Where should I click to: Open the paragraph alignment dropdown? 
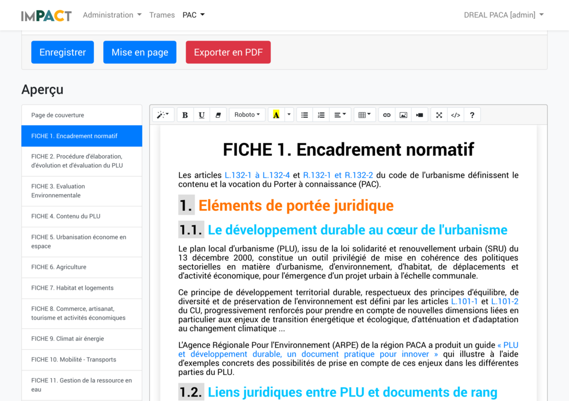click(340, 115)
